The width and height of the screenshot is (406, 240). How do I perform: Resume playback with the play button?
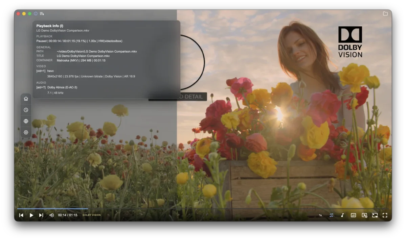[31, 215]
